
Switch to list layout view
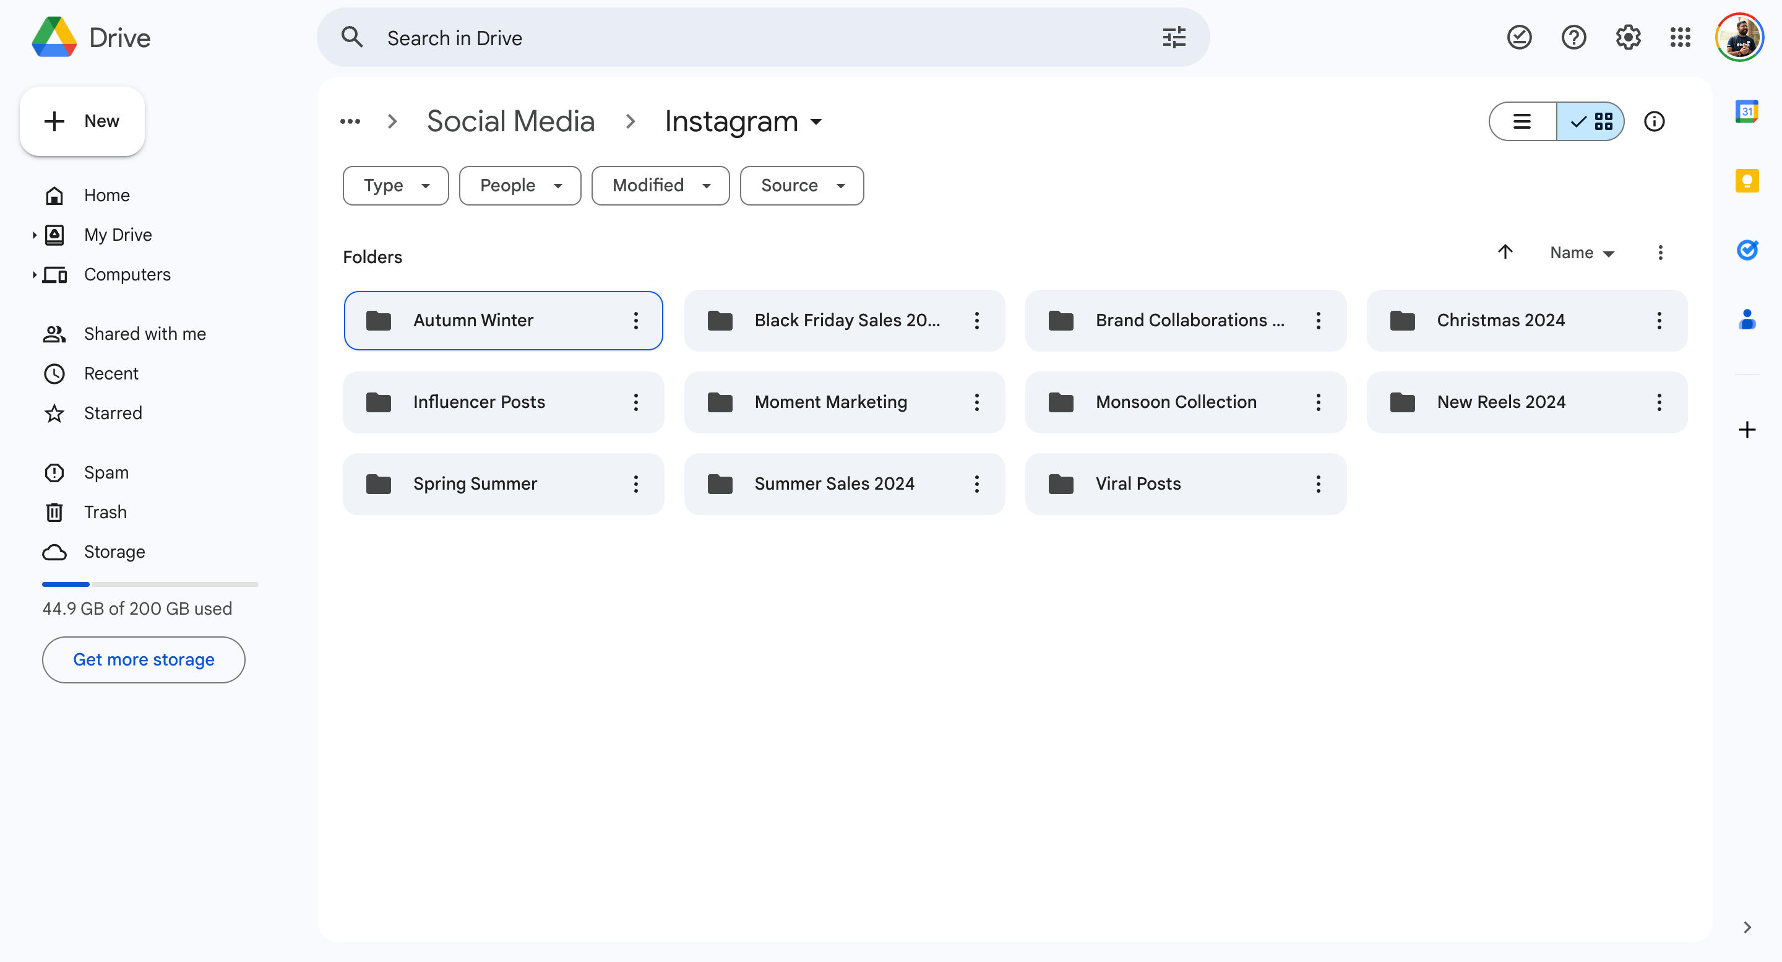[x=1523, y=122]
